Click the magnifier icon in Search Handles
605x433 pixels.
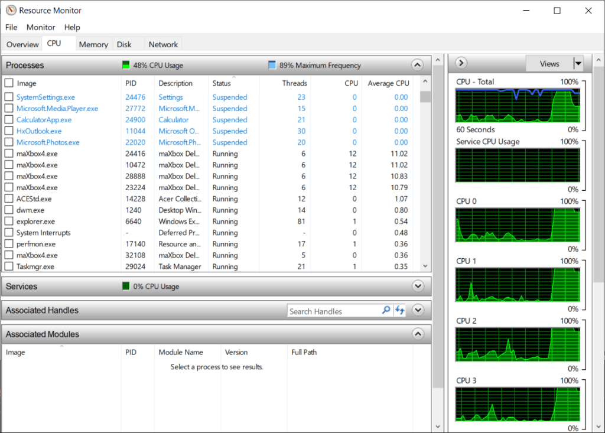pyautogui.click(x=386, y=311)
